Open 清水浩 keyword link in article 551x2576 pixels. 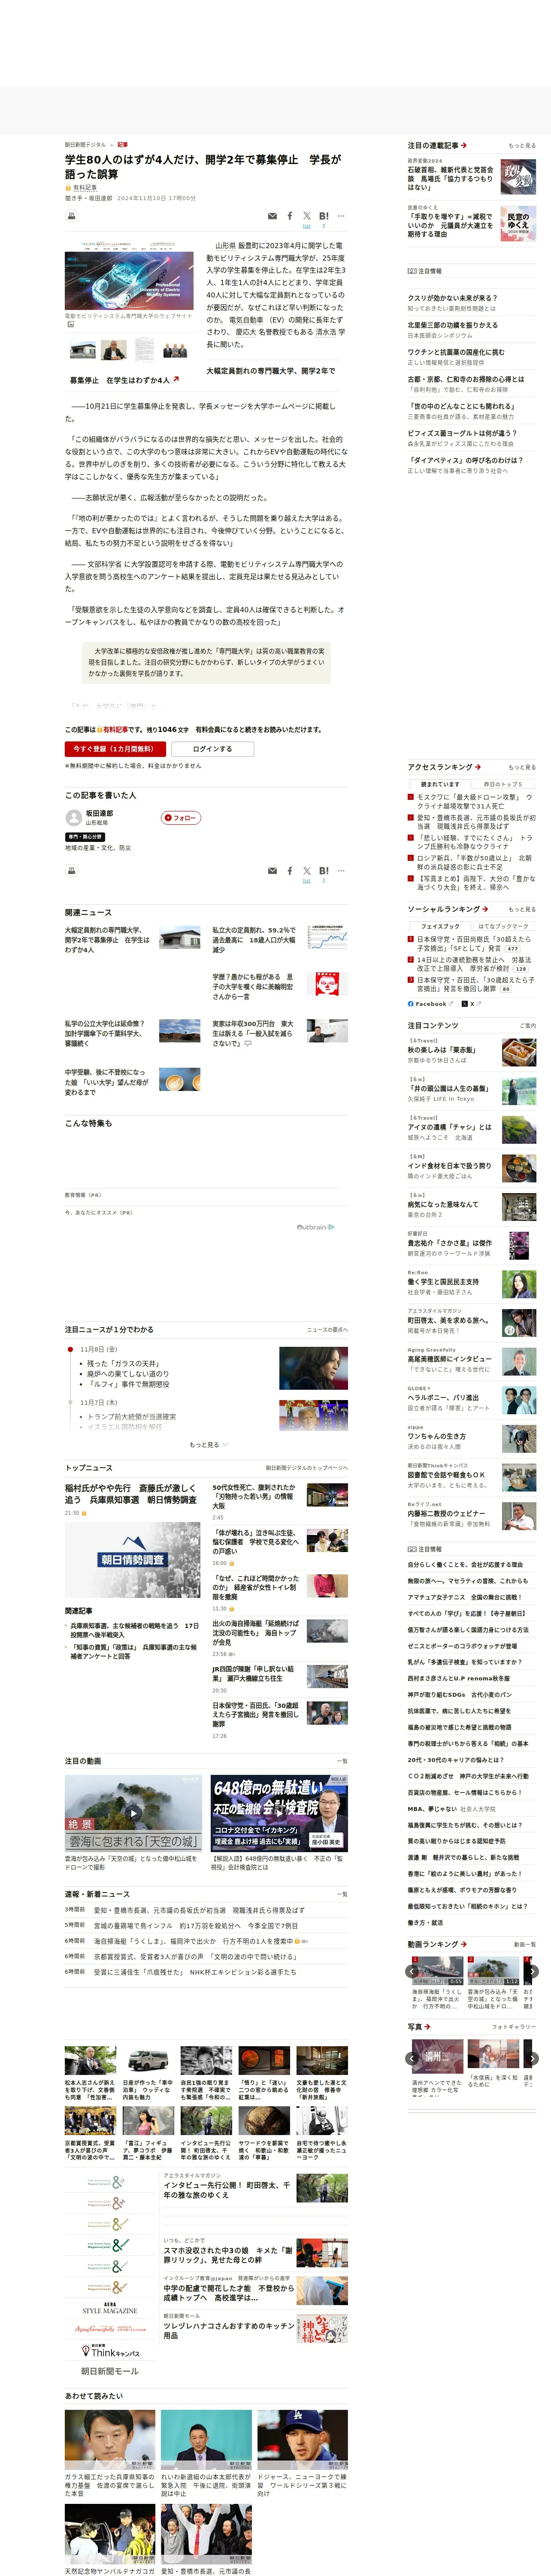click(326, 332)
